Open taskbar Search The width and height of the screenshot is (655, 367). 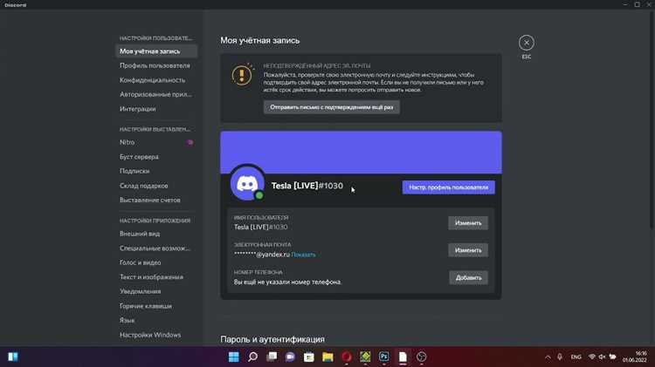tap(252, 357)
